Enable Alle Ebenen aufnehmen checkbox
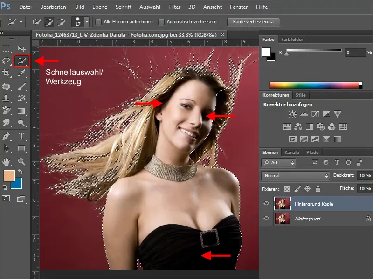373x279 pixels. 98,22
